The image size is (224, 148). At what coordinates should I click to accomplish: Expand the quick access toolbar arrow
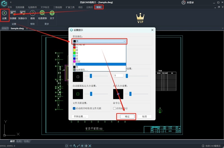click(11, 2)
